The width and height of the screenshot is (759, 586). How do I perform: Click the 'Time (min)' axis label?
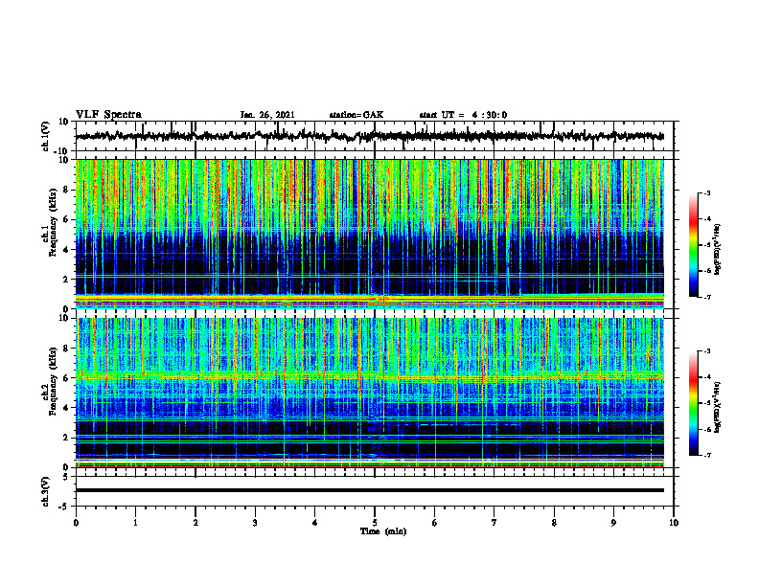click(383, 531)
